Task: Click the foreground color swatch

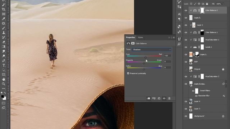Action: (3, 96)
